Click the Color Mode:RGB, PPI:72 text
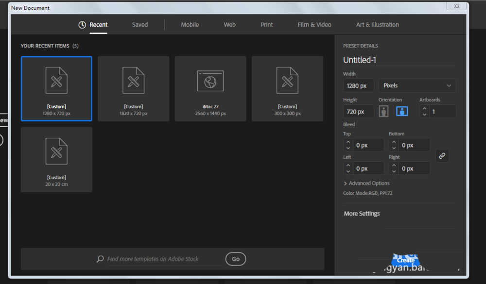This screenshot has height=284, width=486. [367, 193]
